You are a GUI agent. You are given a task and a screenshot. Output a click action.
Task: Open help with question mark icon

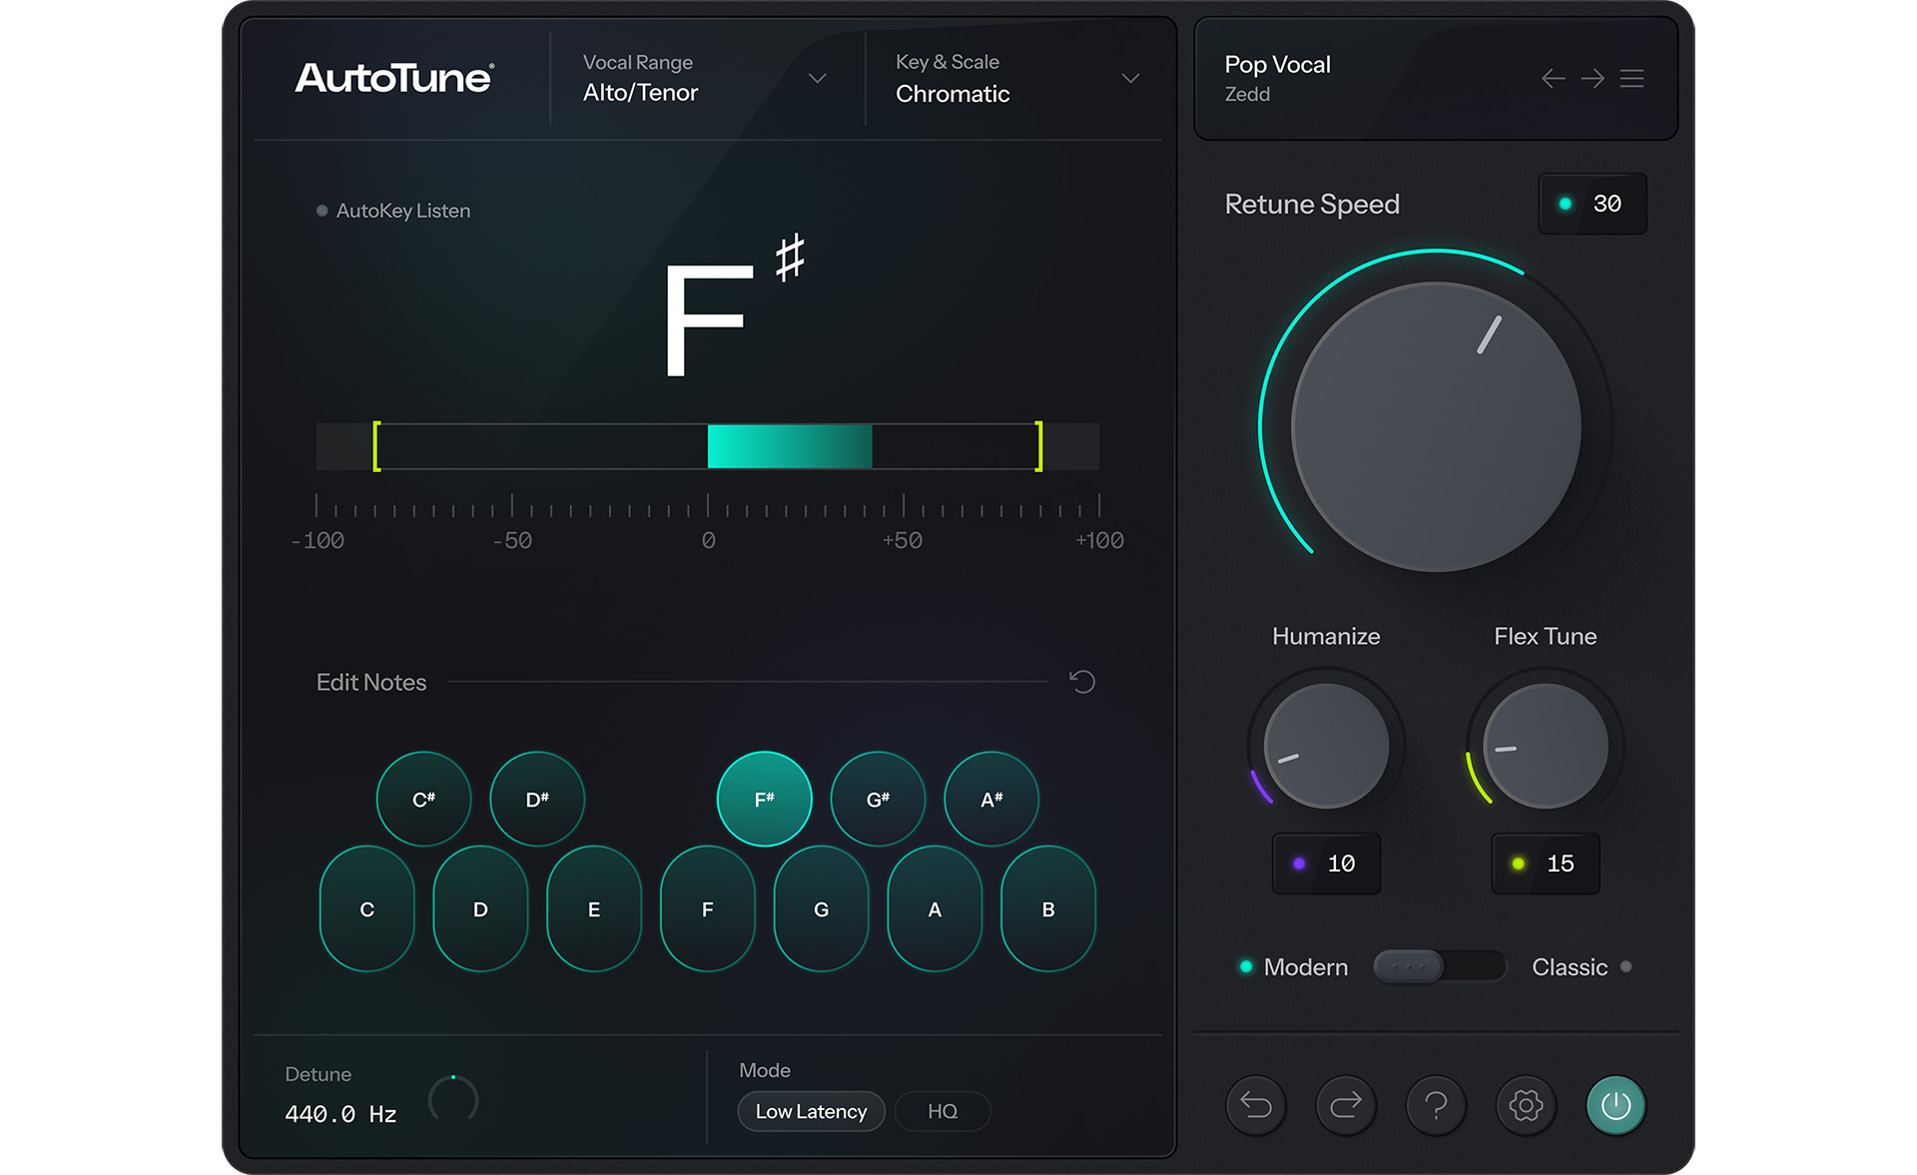click(1436, 1105)
